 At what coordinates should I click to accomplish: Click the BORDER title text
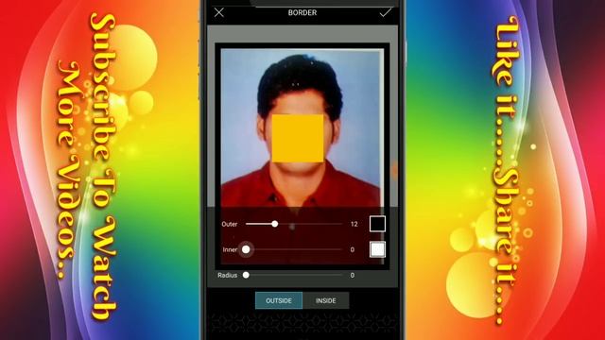click(x=302, y=12)
